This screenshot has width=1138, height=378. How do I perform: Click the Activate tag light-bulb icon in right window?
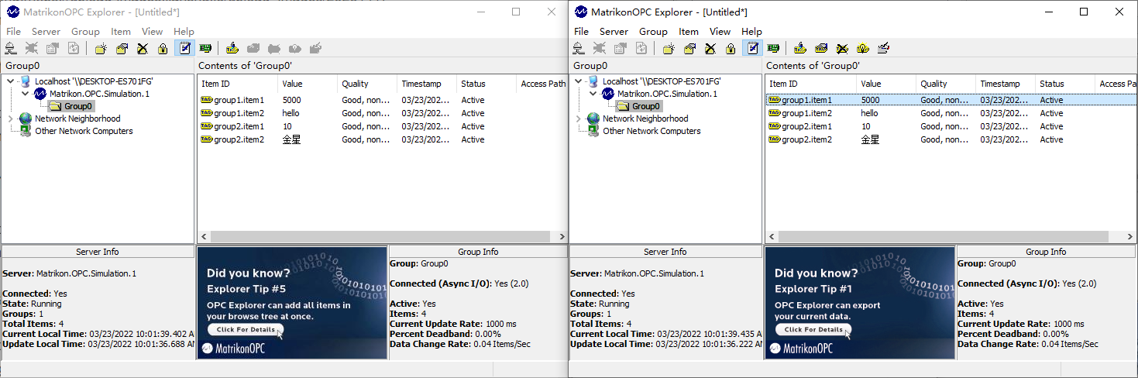click(x=863, y=48)
